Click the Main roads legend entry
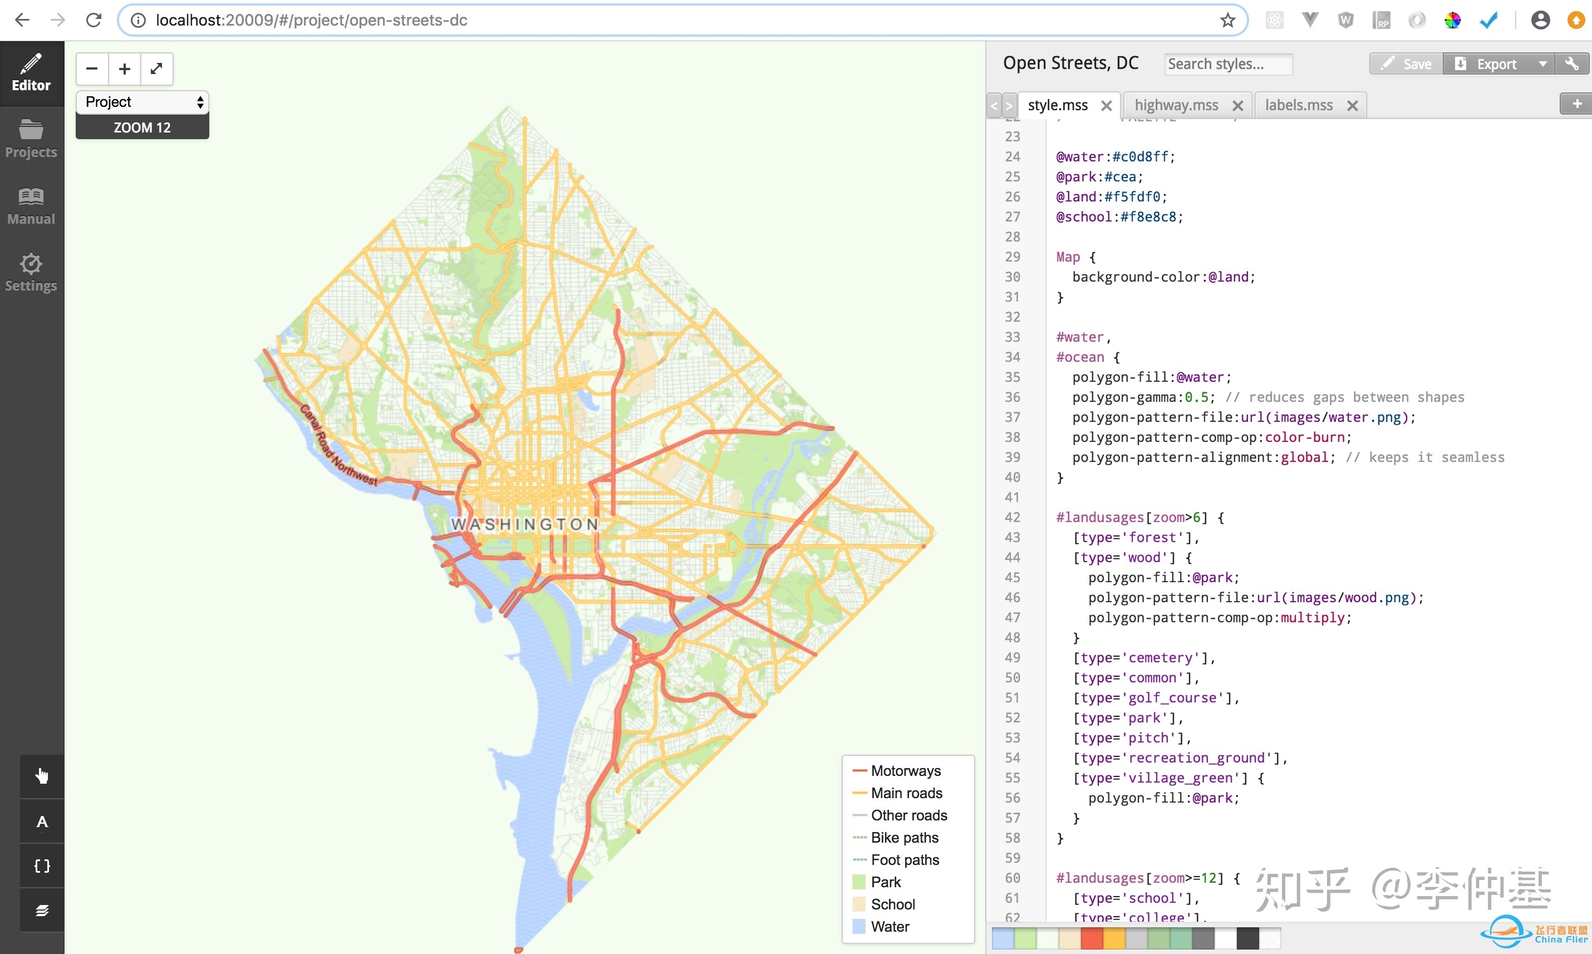Screen dimensions: 1592x954 point(897,793)
